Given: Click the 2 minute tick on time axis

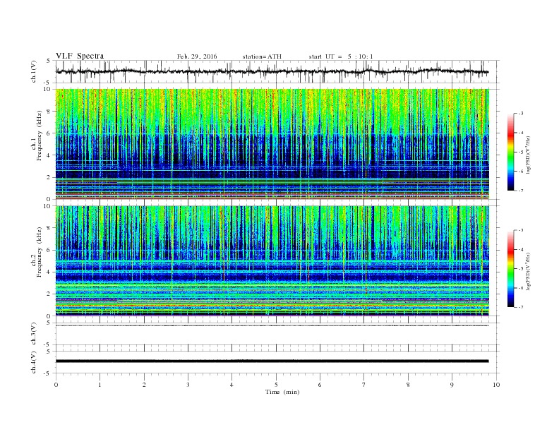Looking at the screenshot, I should (144, 385).
